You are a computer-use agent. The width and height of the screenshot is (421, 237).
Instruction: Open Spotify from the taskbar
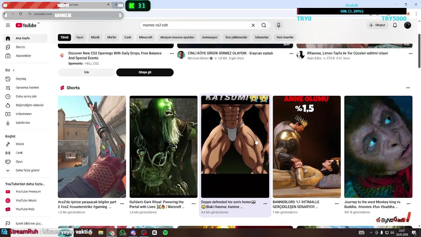coord(165,233)
